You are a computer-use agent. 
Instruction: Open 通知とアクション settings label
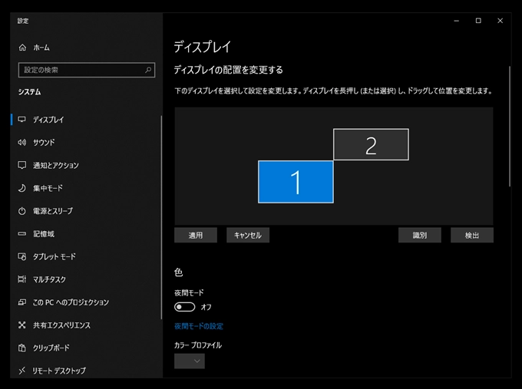[55, 166]
